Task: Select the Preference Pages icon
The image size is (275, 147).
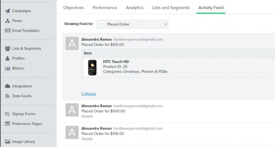Action: point(7,124)
